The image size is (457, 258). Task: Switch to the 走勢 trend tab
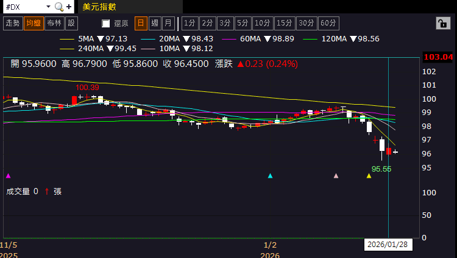point(12,23)
